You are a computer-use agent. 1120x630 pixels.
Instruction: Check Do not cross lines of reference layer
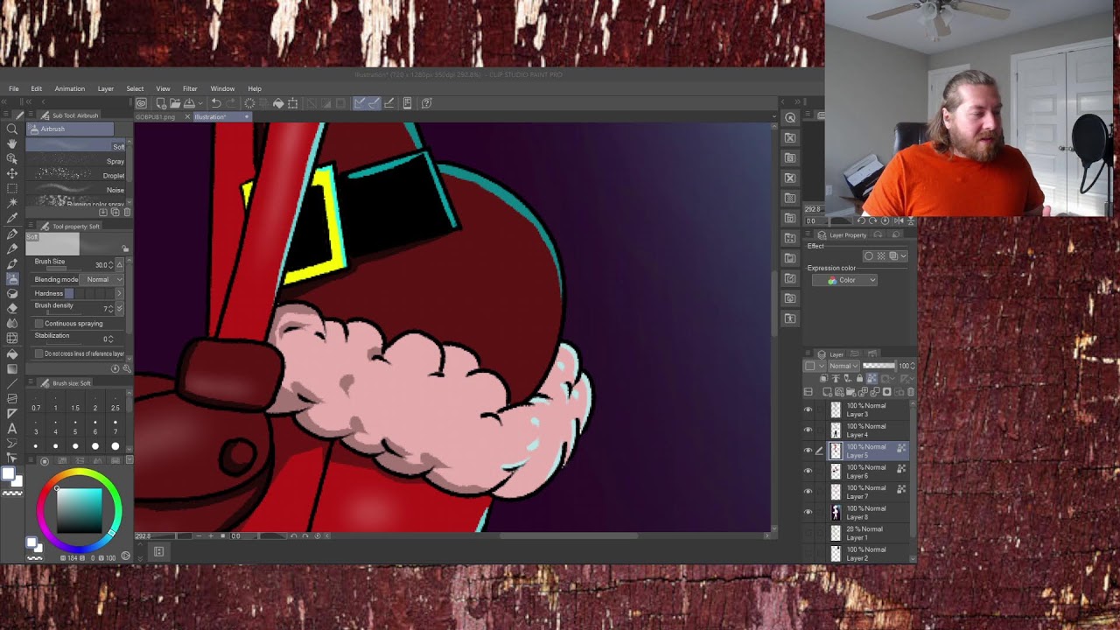38,353
